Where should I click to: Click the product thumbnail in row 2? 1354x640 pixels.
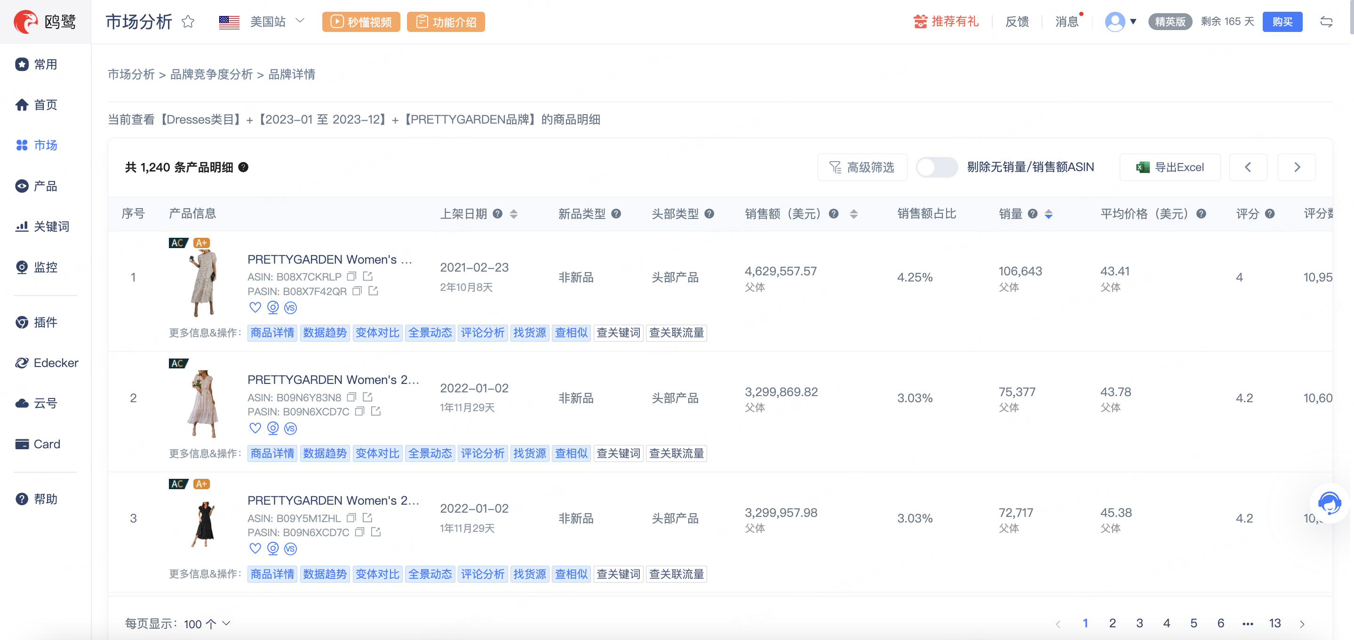tap(203, 404)
